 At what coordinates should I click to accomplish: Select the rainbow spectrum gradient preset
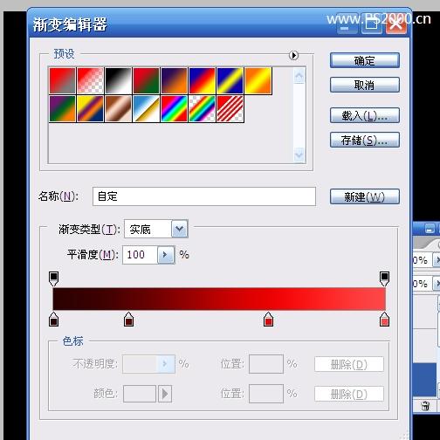pyautogui.click(x=174, y=108)
